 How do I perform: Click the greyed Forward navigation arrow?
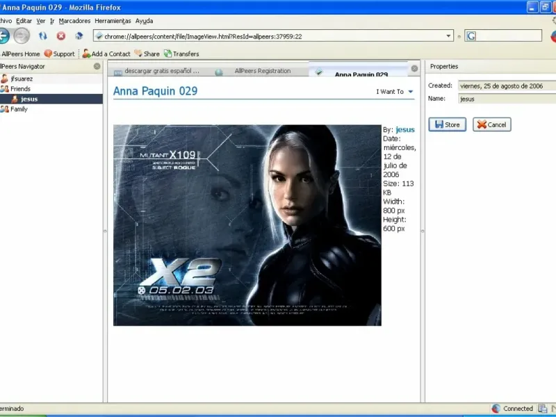(22, 36)
